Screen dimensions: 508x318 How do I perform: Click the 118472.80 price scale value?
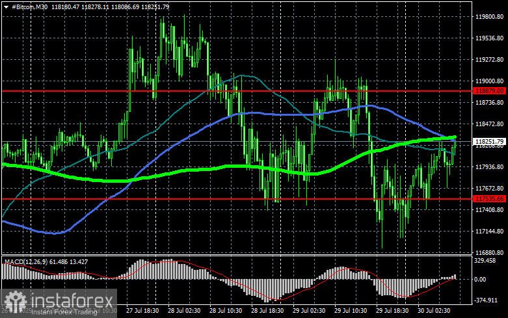pos(489,124)
